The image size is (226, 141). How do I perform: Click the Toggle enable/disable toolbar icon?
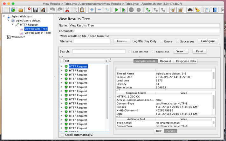[107, 10]
